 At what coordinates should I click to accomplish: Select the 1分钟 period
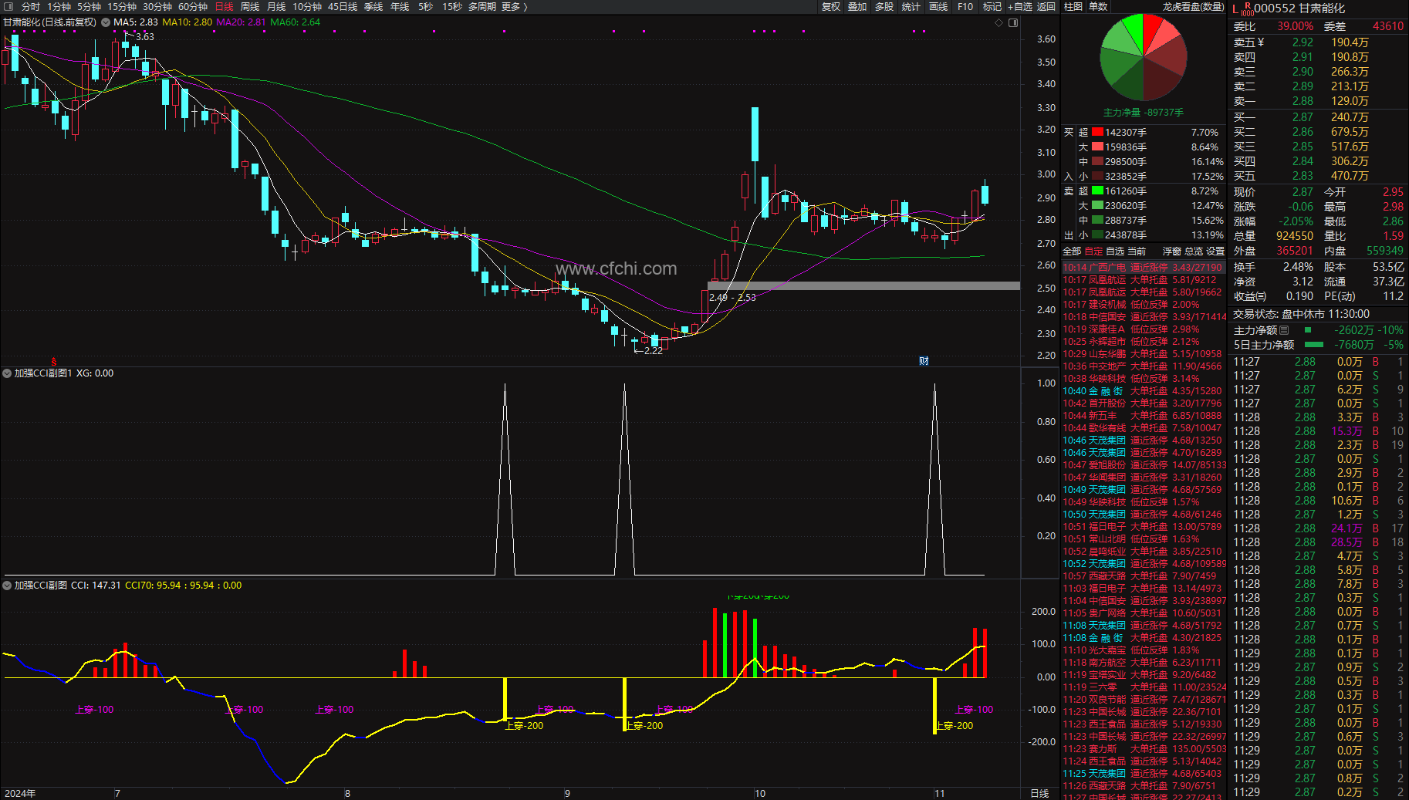pyautogui.click(x=59, y=6)
